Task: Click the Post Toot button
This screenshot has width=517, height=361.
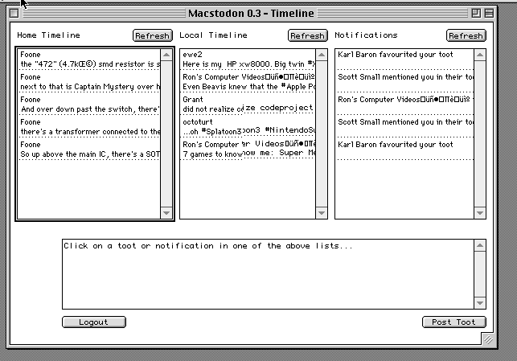Action: pyautogui.click(x=453, y=322)
